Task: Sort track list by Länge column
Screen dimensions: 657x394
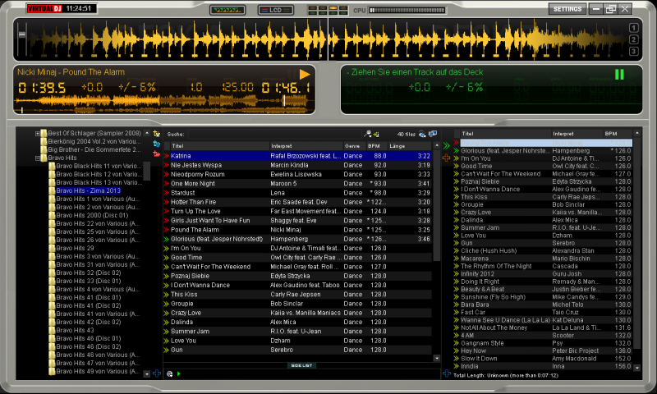Action: pyautogui.click(x=408, y=146)
